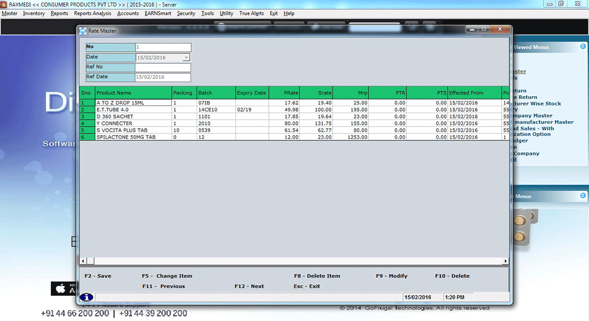Open the EARNSmart menu
The height and width of the screenshot is (321, 589).
coord(157,13)
